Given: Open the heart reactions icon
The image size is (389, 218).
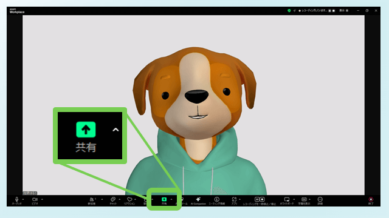Looking at the screenshot, I should 129,199.
